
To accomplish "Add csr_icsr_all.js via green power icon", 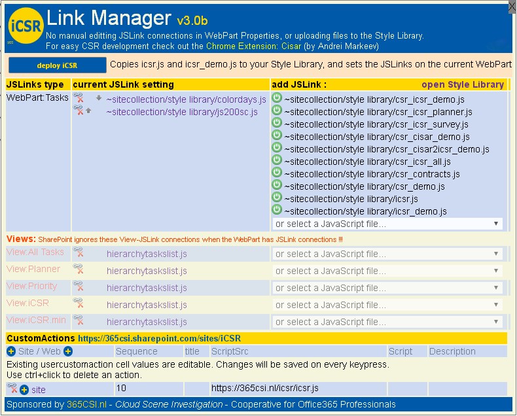I will (277, 160).
